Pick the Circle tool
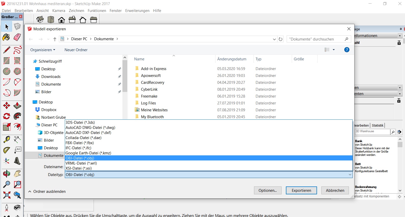Image resolution: width=405 pixels, height=217 pixels. pos(7,71)
